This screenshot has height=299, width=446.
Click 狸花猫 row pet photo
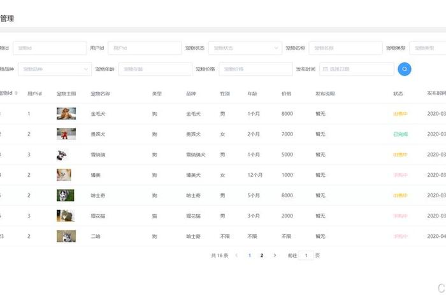click(66, 216)
